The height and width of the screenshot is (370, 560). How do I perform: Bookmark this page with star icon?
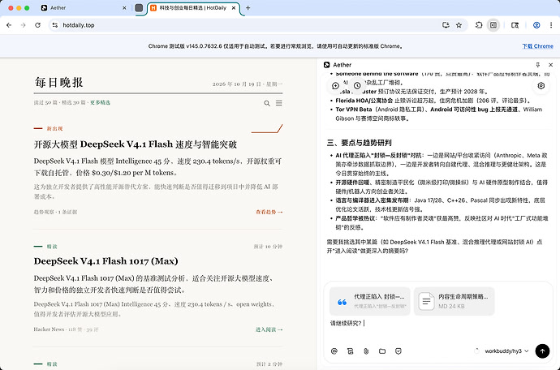point(459,25)
